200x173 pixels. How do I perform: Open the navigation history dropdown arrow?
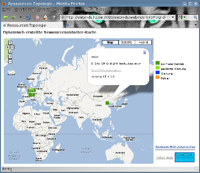click(x=21, y=17)
